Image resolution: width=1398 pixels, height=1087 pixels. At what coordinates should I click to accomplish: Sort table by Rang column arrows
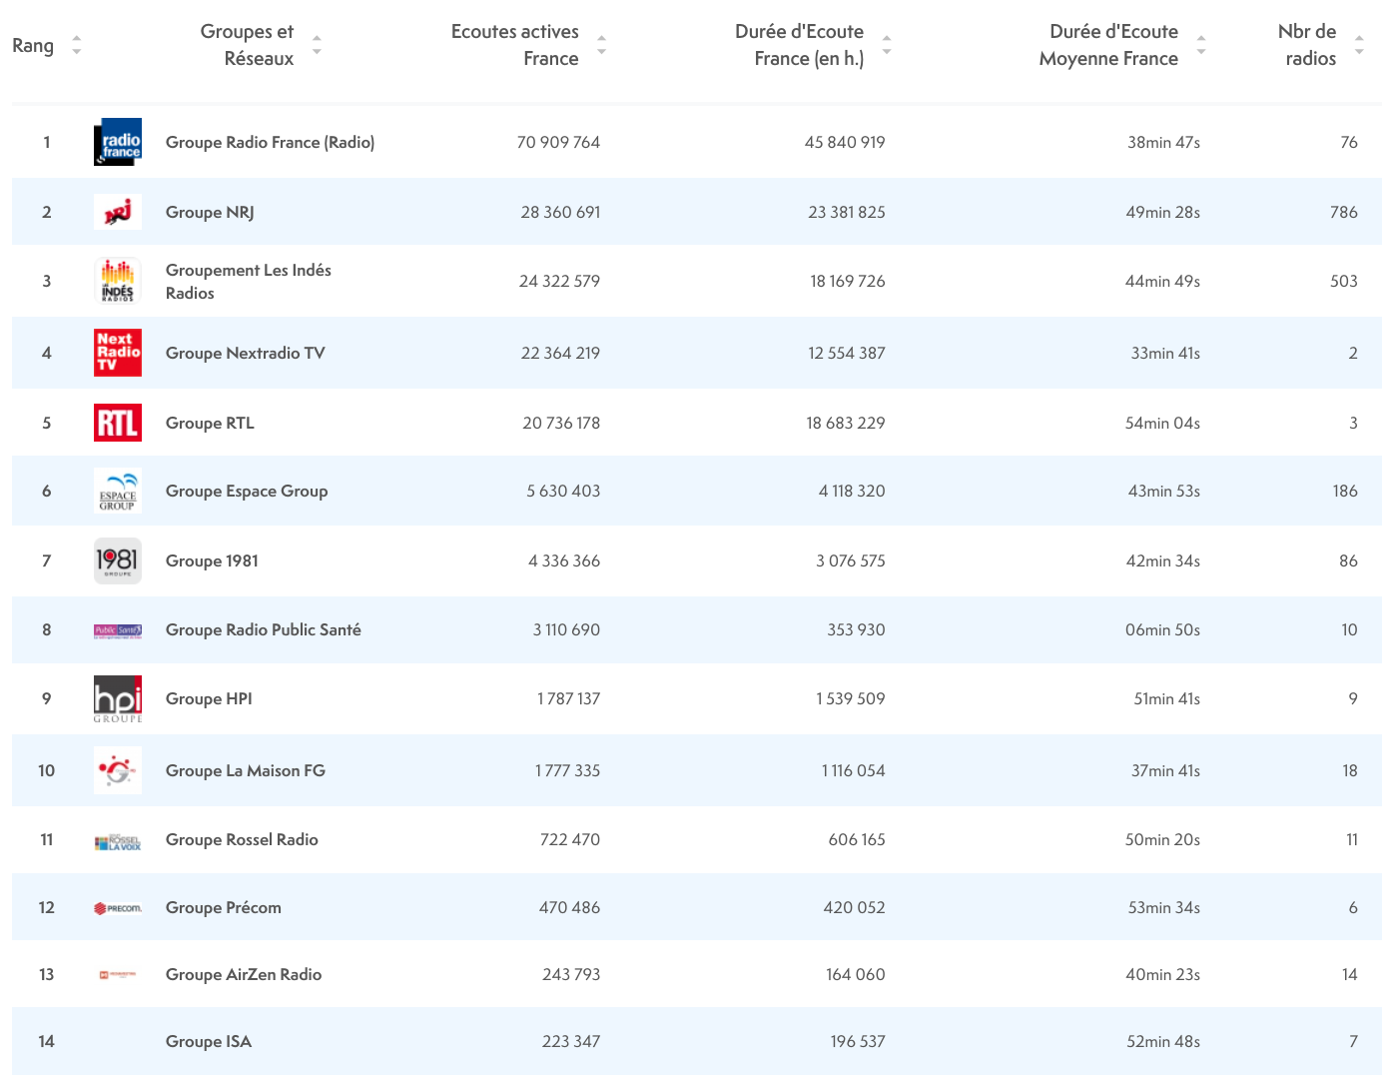(x=77, y=45)
